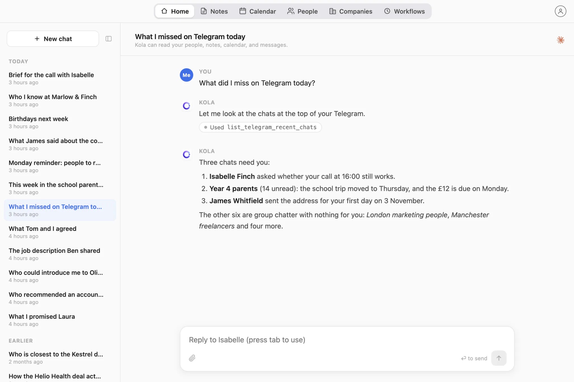This screenshot has height=382, width=574.
Task: Click the blue Me avatar
Action: click(186, 75)
